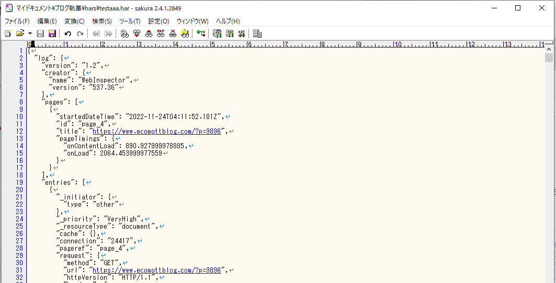
Task: Create a new file with toolbar icon
Action: point(8,33)
